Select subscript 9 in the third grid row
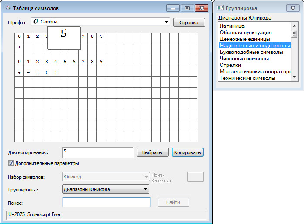The image size is (304, 224). pos(101,60)
